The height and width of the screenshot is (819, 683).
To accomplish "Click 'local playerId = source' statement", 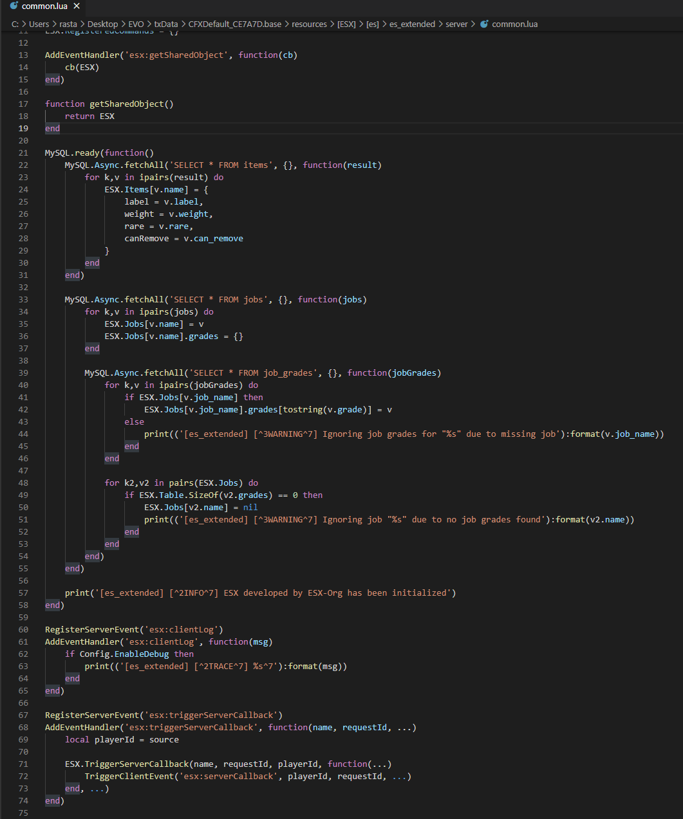I will pos(122,740).
